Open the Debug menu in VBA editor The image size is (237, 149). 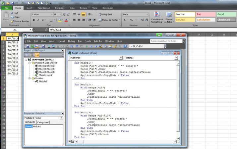pos(71,41)
